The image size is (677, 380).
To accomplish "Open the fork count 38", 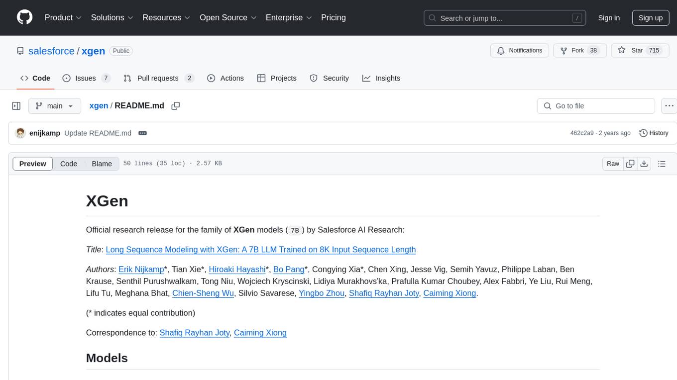I will coord(593,51).
